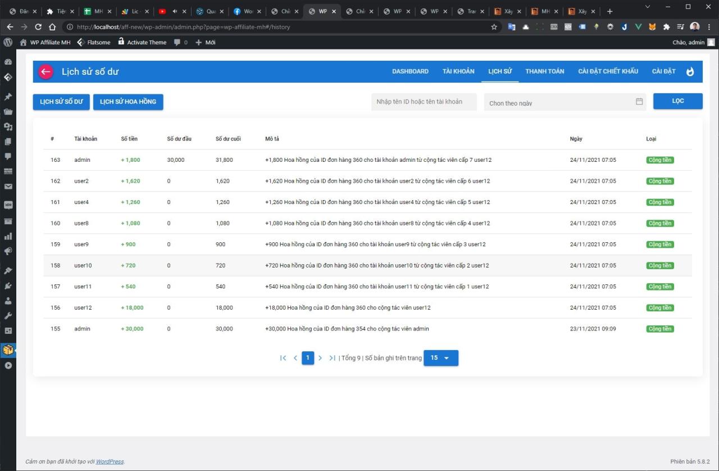Open Comments from the sidebar speech bubble
This screenshot has height=471, width=719.
pyautogui.click(x=8, y=156)
